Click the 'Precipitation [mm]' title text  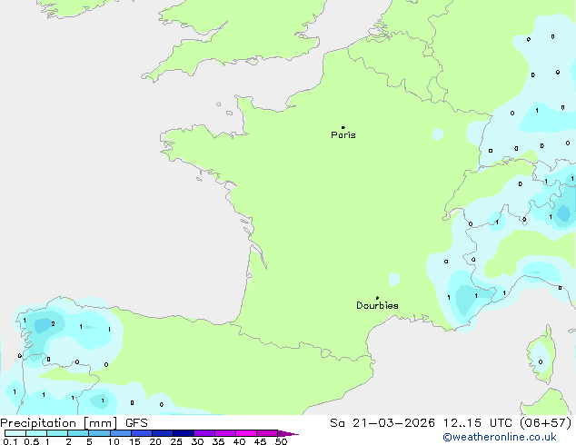pyautogui.click(x=59, y=423)
